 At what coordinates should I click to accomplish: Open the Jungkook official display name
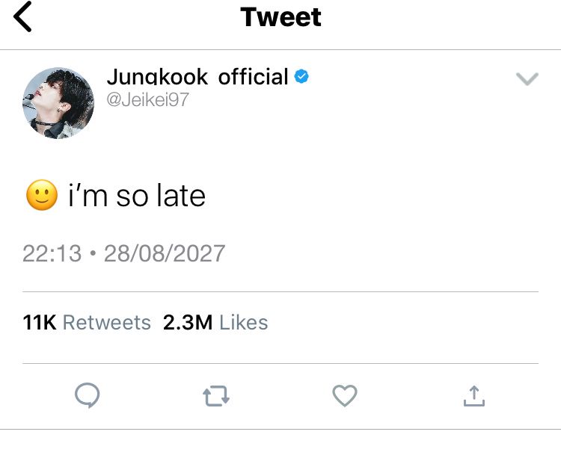click(x=197, y=77)
